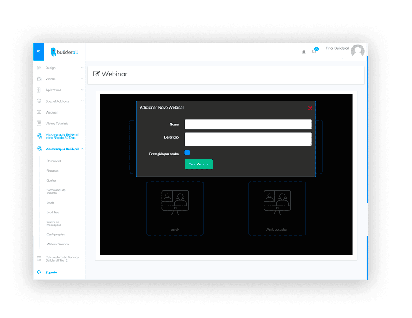The height and width of the screenshot is (318, 412).
Task: Click the Calculadora de Ganhos icon
Action: coord(39,258)
